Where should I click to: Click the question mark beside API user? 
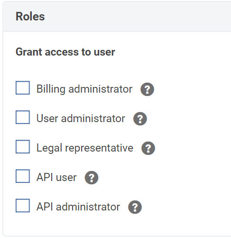coord(92,178)
